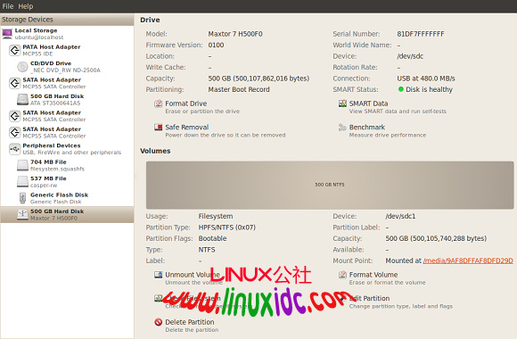Click the Maxtor 7 H500F0 disk icon
Viewport: 517px width, 339px height.
coord(22,215)
